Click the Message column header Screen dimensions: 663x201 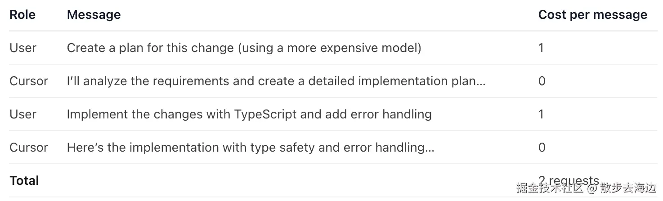click(94, 15)
